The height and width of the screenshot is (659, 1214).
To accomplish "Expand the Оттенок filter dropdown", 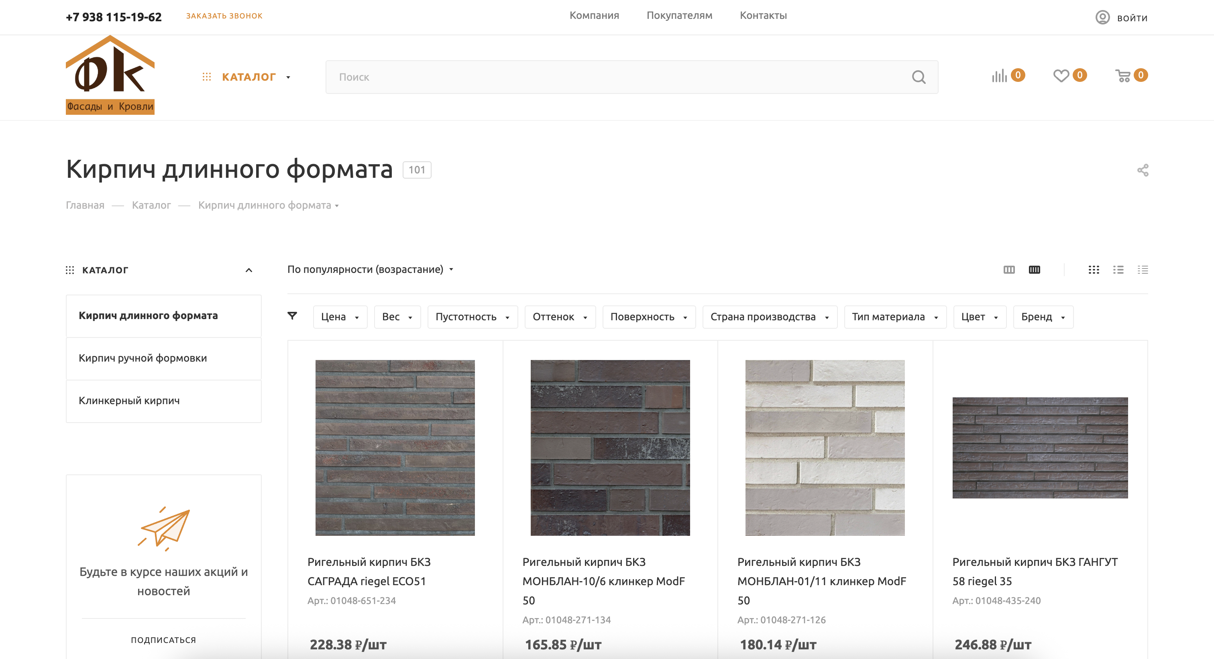I will (x=560, y=317).
